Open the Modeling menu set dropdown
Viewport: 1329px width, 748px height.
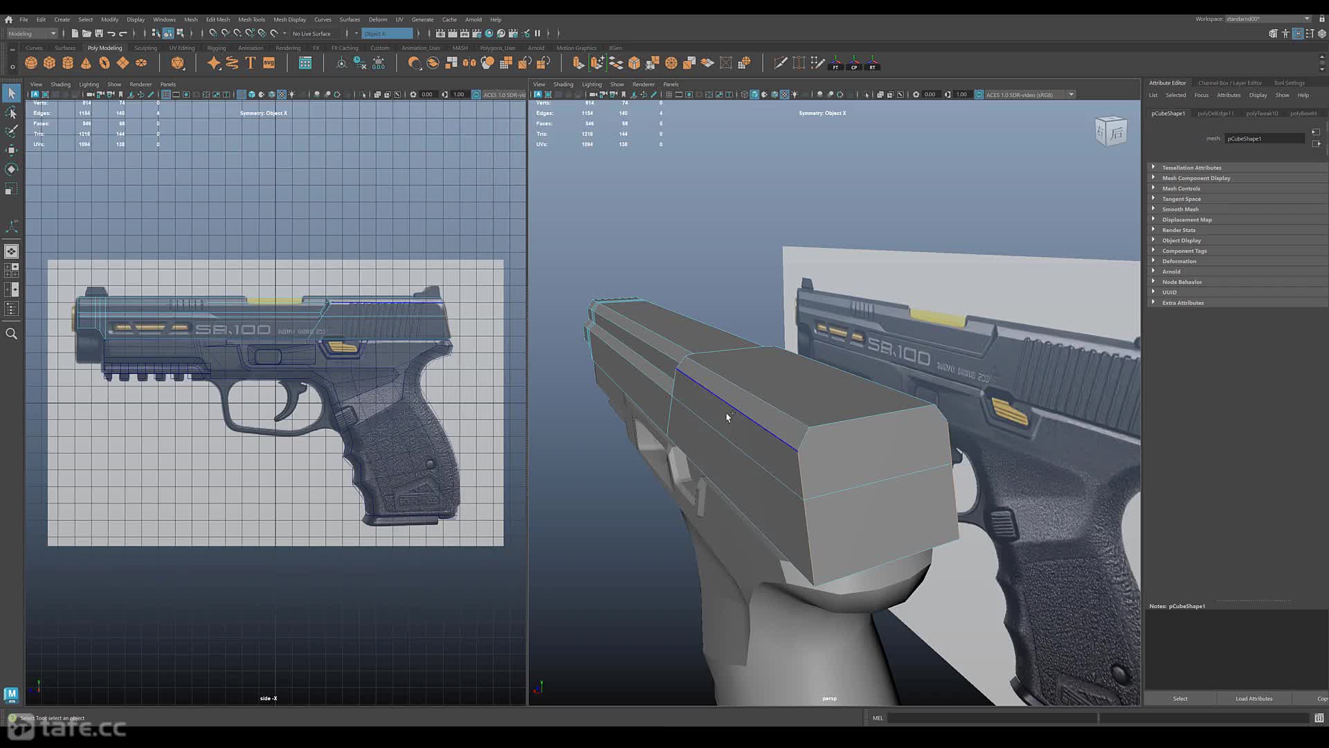tap(32, 33)
